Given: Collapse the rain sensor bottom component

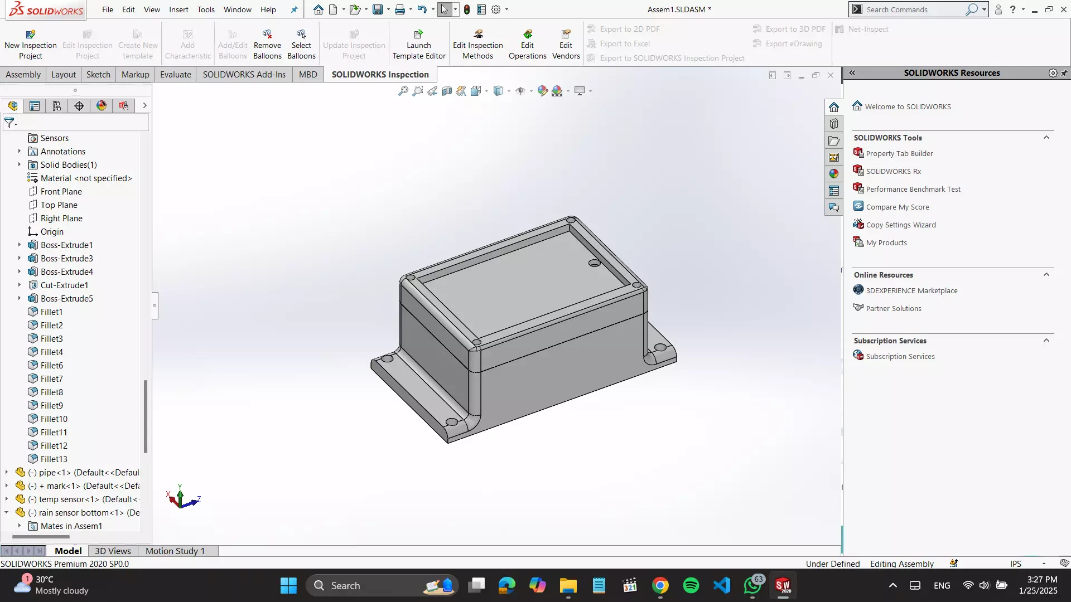Looking at the screenshot, I should click(x=7, y=512).
